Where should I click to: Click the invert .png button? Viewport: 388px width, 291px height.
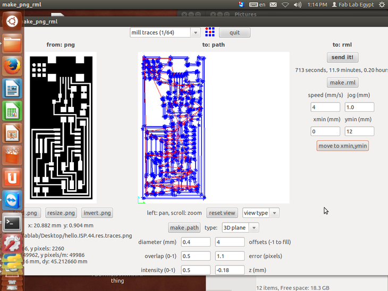tap(97, 213)
